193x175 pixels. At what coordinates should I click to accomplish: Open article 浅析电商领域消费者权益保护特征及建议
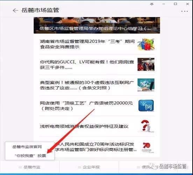(97, 126)
